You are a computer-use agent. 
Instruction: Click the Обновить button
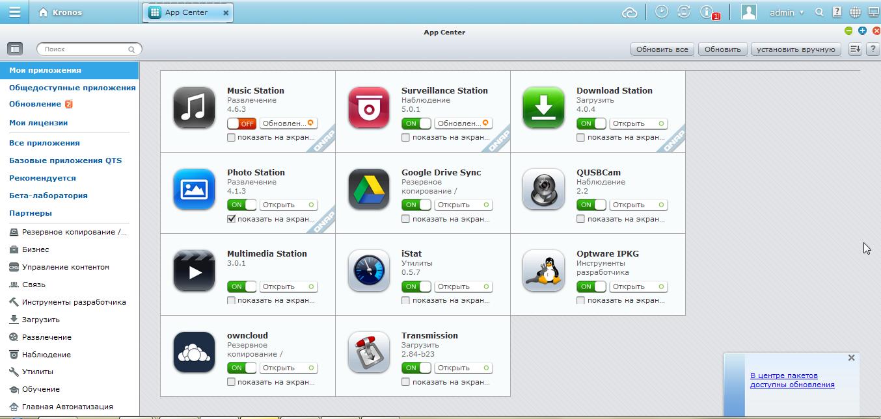(723, 49)
